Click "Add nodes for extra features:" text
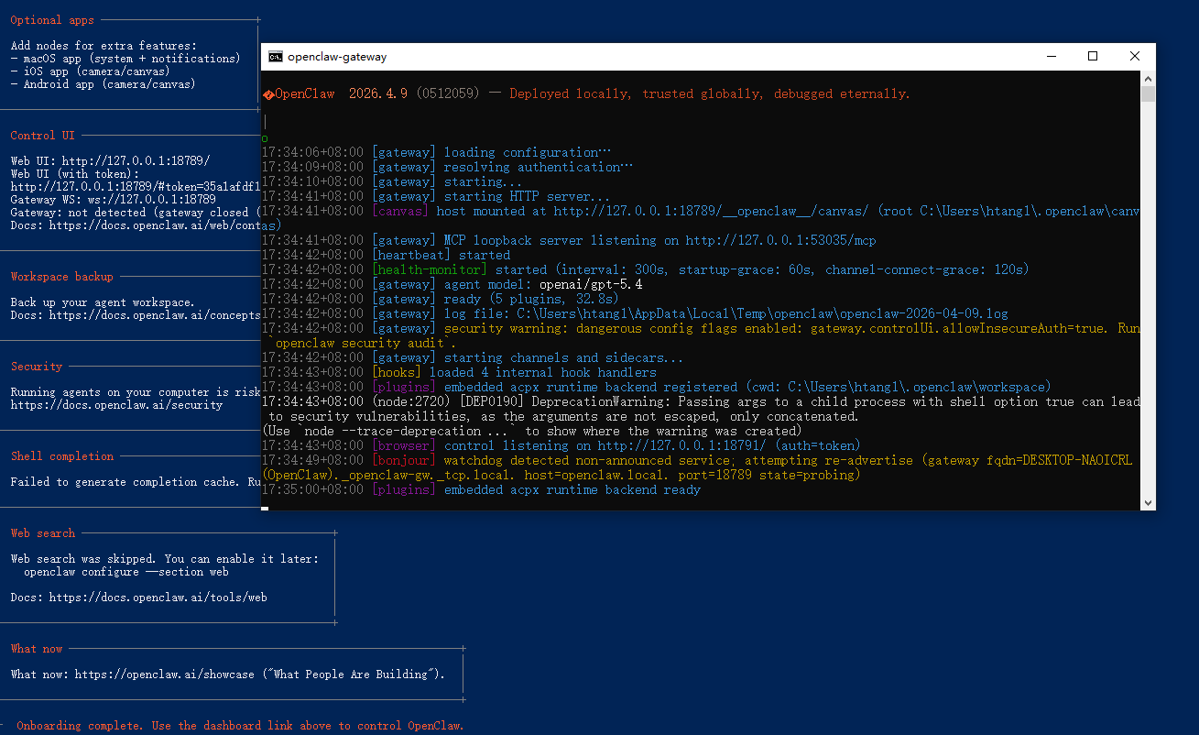 104,46
